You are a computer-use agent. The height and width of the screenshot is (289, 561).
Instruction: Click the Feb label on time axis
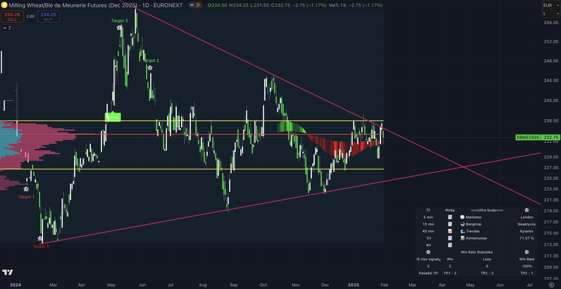pos(384,285)
